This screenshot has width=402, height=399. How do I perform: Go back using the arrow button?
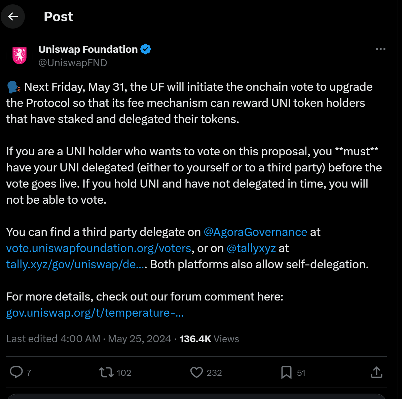coord(13,17)
